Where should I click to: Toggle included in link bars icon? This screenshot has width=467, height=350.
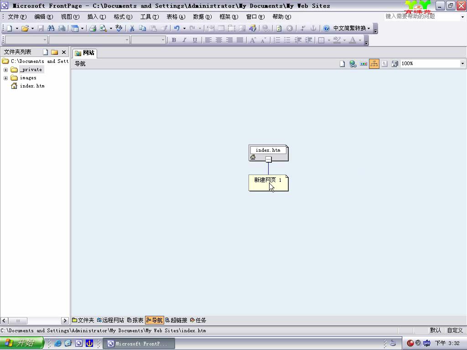374,64
